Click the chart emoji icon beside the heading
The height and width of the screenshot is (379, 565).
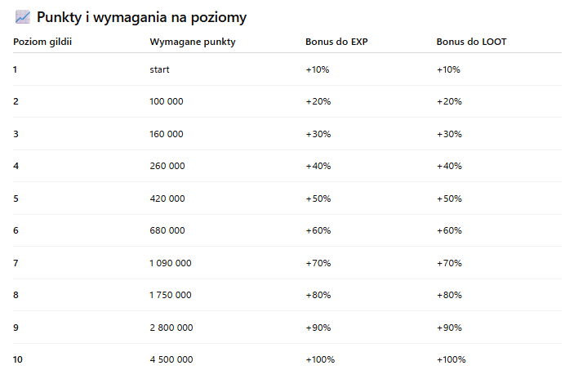(23, 17)
